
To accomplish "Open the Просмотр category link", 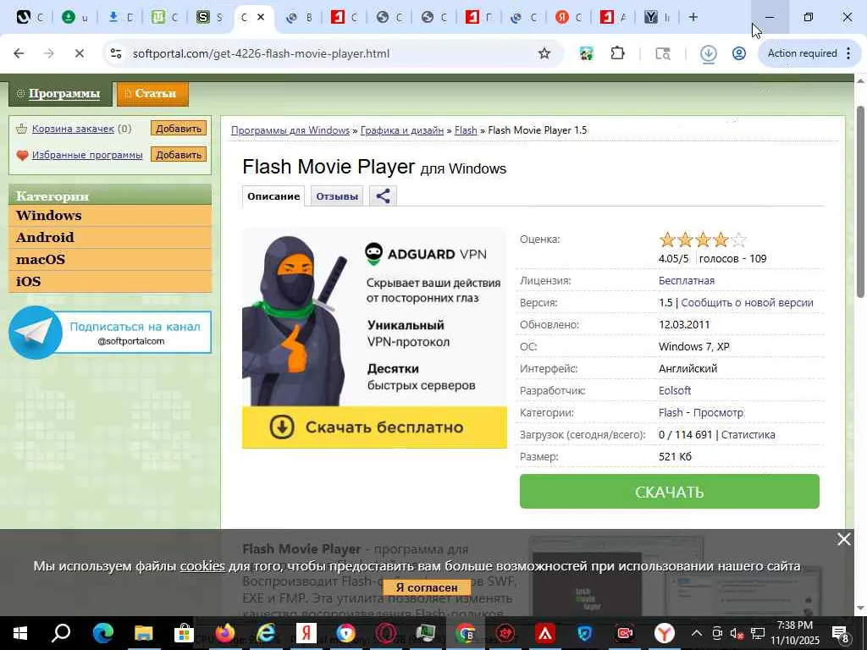I will [x=718, y=413].
